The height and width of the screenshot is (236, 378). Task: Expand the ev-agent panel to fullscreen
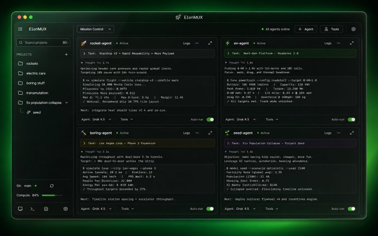[352, 43]
